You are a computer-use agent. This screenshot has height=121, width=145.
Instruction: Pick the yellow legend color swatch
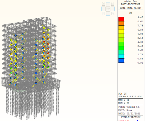point(121,32)
